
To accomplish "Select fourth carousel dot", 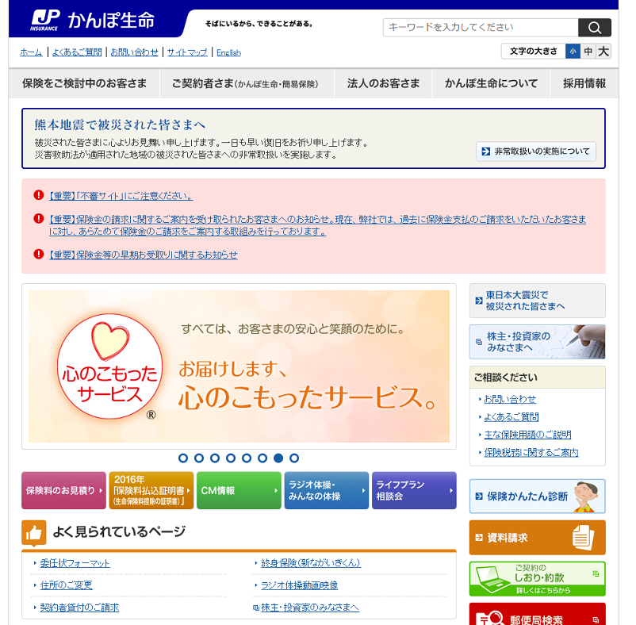I will 231,458.
